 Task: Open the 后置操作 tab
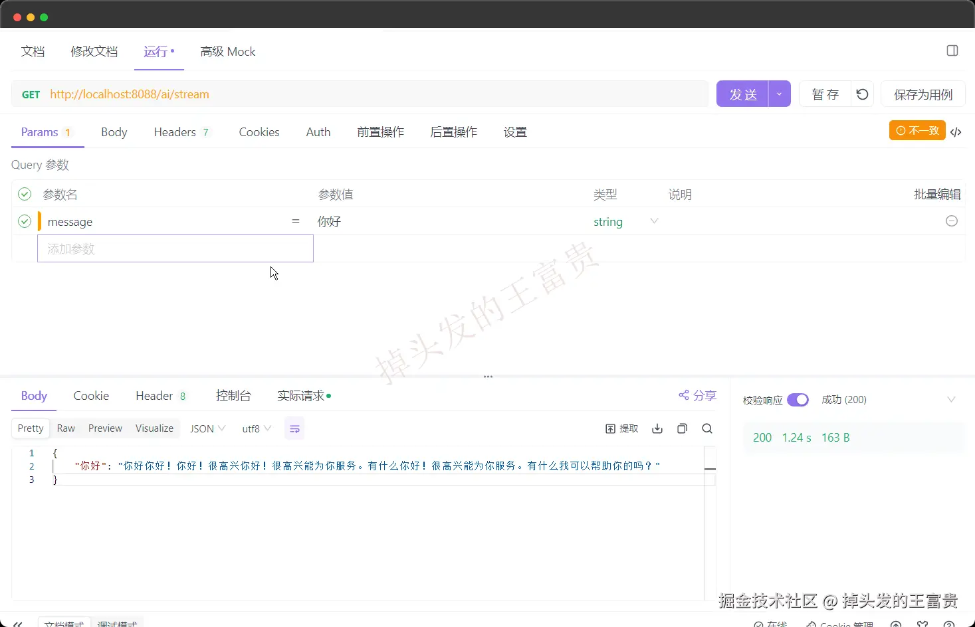click(453, 132)
